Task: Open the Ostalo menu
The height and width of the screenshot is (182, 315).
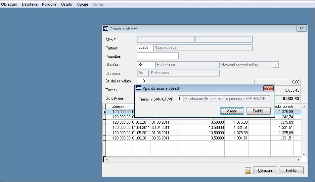Action: tap(67, 4)
